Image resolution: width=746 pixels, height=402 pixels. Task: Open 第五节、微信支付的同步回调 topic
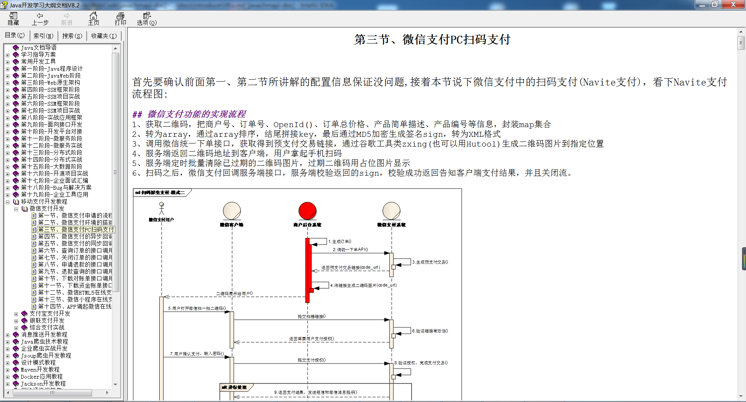click(x=75, y=244)
